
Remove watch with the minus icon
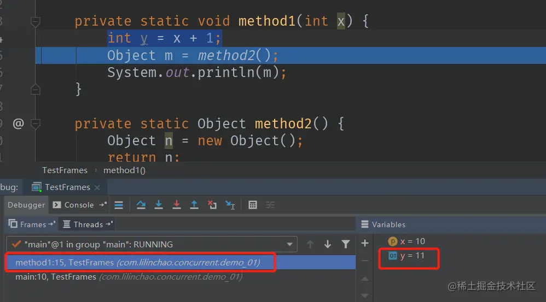[x=364, y=260]
